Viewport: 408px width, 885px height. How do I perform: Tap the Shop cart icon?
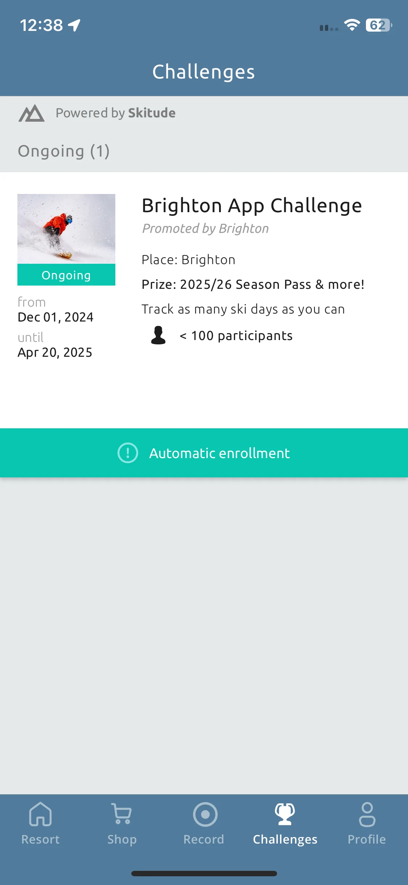click(122, 814)
